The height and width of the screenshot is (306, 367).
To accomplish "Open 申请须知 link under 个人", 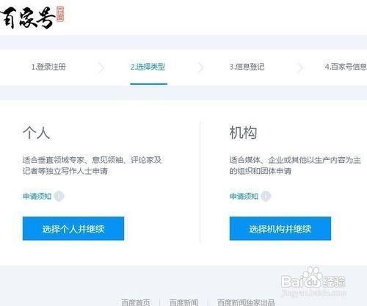I will [x=37, y=196].
